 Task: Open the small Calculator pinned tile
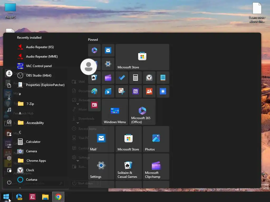point(136,78)
